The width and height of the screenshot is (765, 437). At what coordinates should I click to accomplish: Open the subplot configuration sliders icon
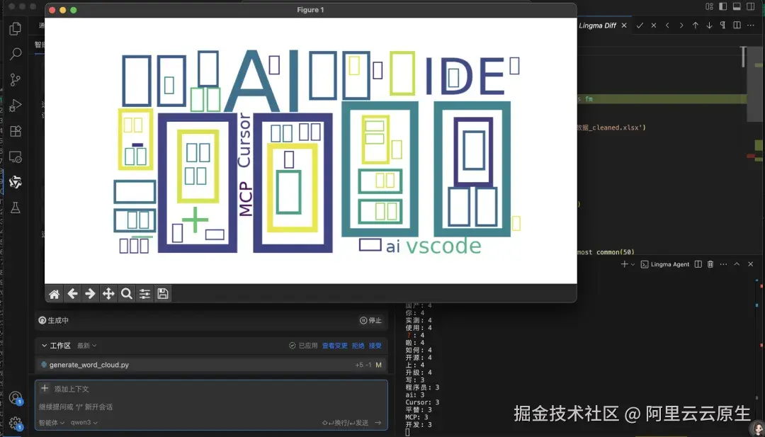point(145,294)
